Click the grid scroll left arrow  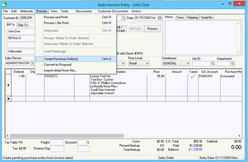(x=8, y=136)
